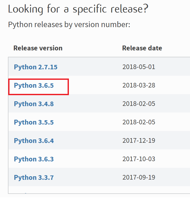This screenshot has width=190, height=199.
Task: Click the 'Looking for a specific release?' heading
Action: [78, 9]
